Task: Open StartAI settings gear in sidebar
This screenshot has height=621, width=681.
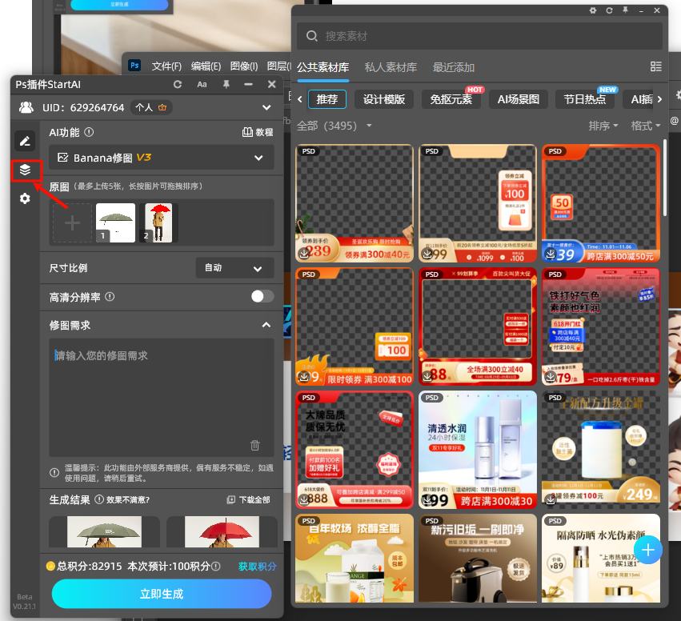Action: (25, 198)
